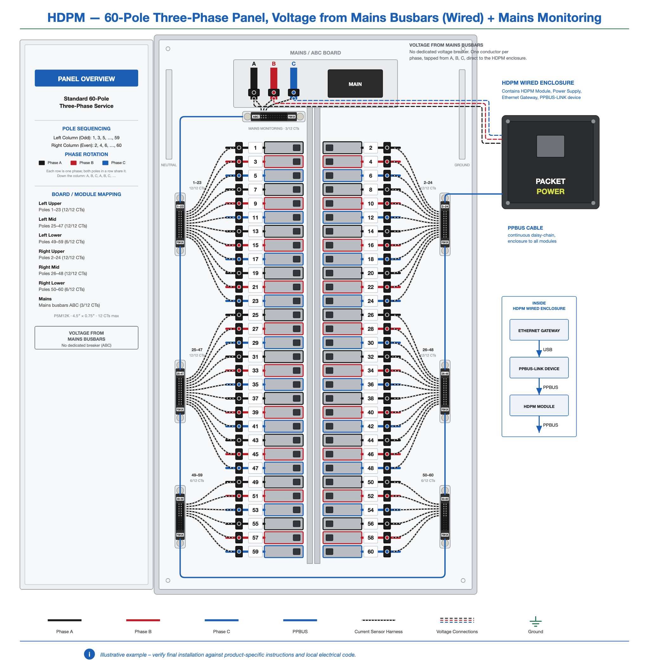Click the 'Mains busbars ABC (3/12 CTs)' text
The width and height of the screenshot is (649, 669).
[69, 305]
